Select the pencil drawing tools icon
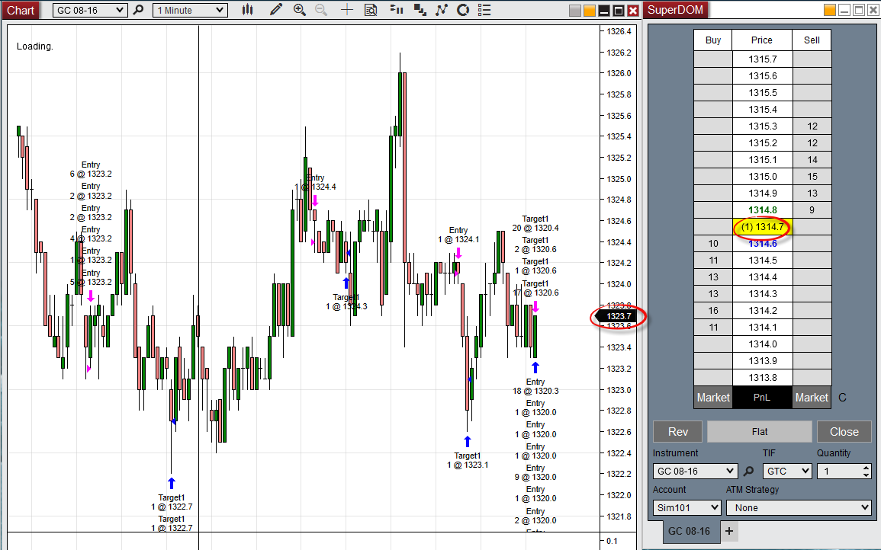This screenshot has width=881, height=550. [276, 10]
